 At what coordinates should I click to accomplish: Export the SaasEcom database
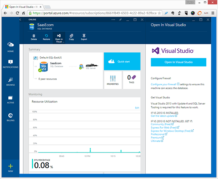[84, 37]
